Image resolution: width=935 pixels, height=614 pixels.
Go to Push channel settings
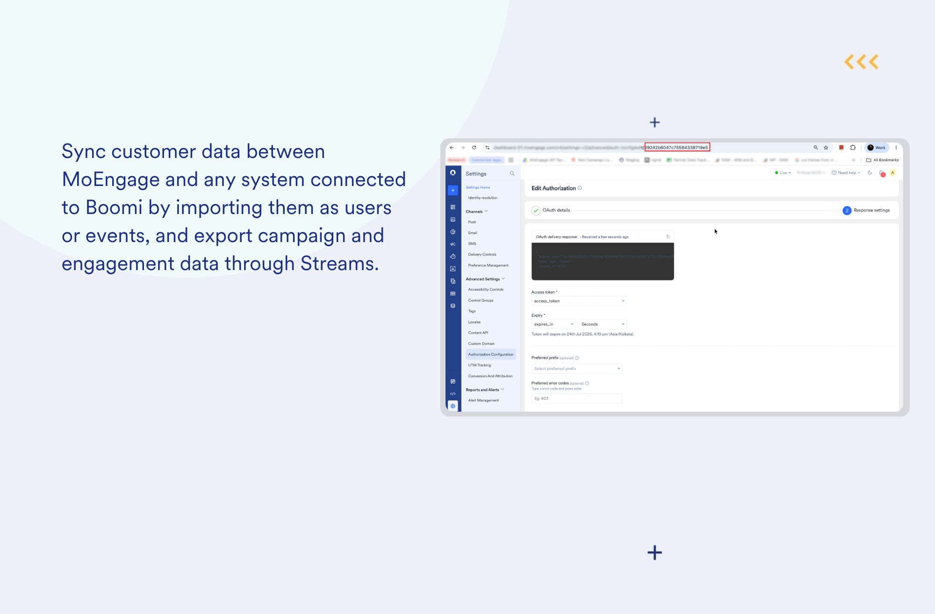[472, 222]
